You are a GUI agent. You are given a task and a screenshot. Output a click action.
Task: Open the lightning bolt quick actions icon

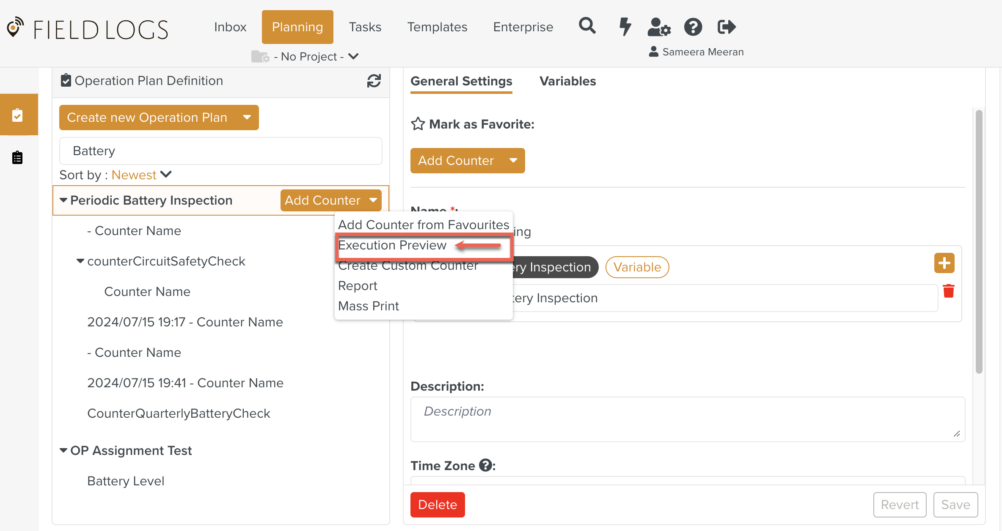tap(625, 27)
